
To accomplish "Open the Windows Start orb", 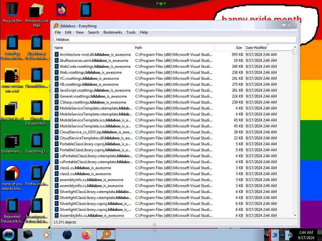I will [x=8, y=235].
